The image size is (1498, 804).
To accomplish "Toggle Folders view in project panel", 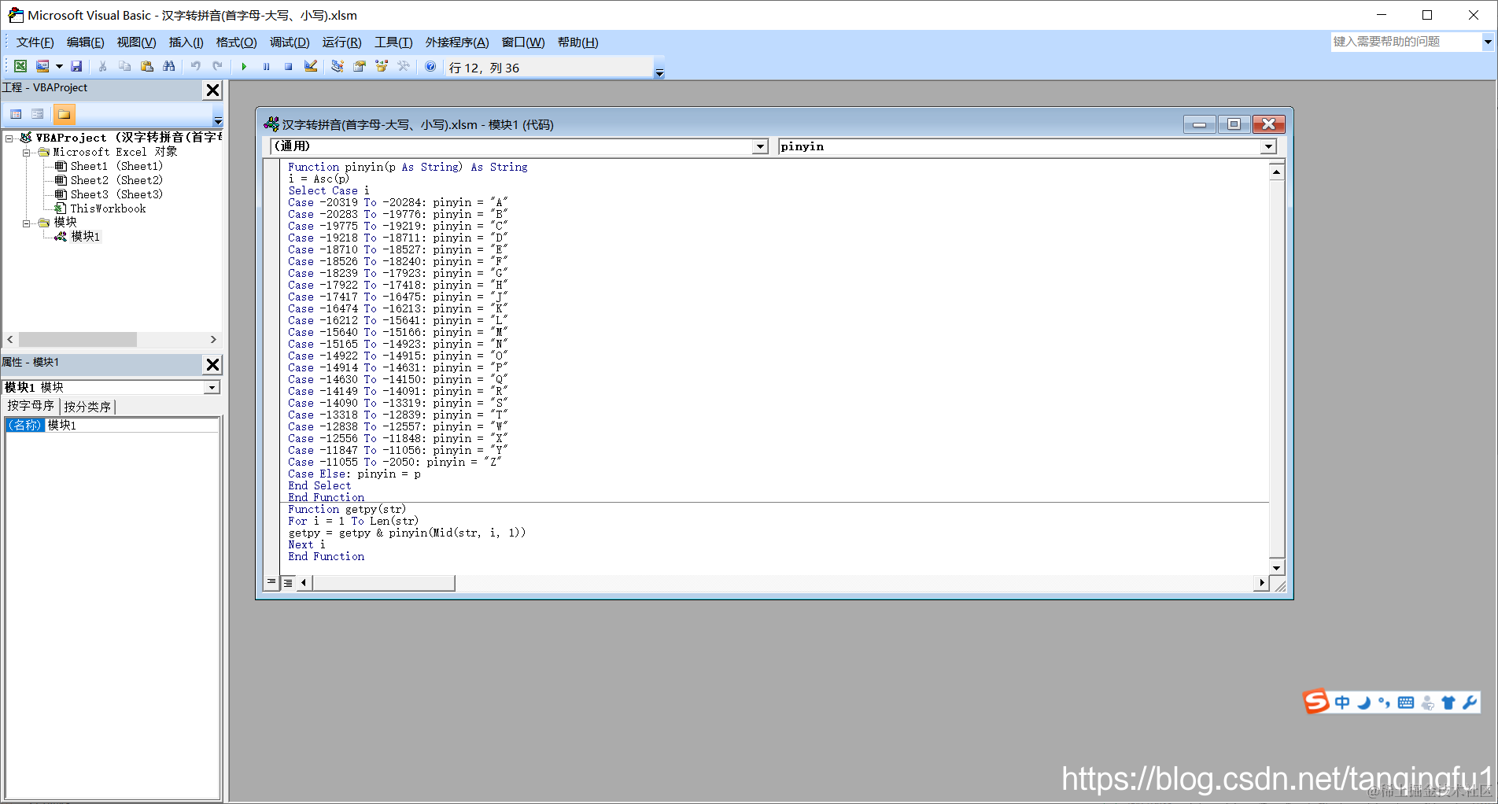I will tap(64, 114).
